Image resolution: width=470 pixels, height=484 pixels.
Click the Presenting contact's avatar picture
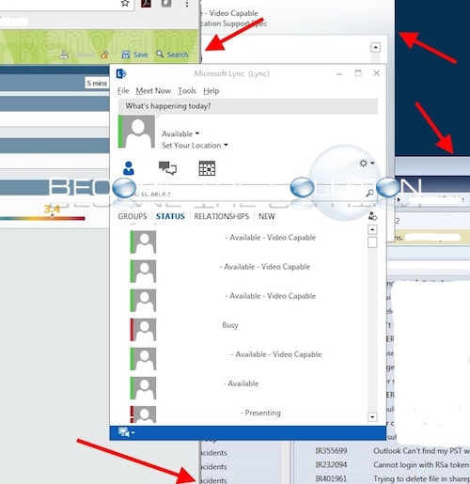143,414
